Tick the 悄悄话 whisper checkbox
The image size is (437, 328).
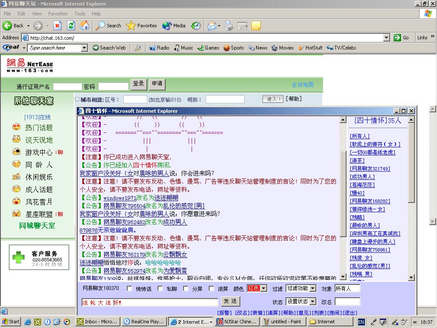click(129, 288)
